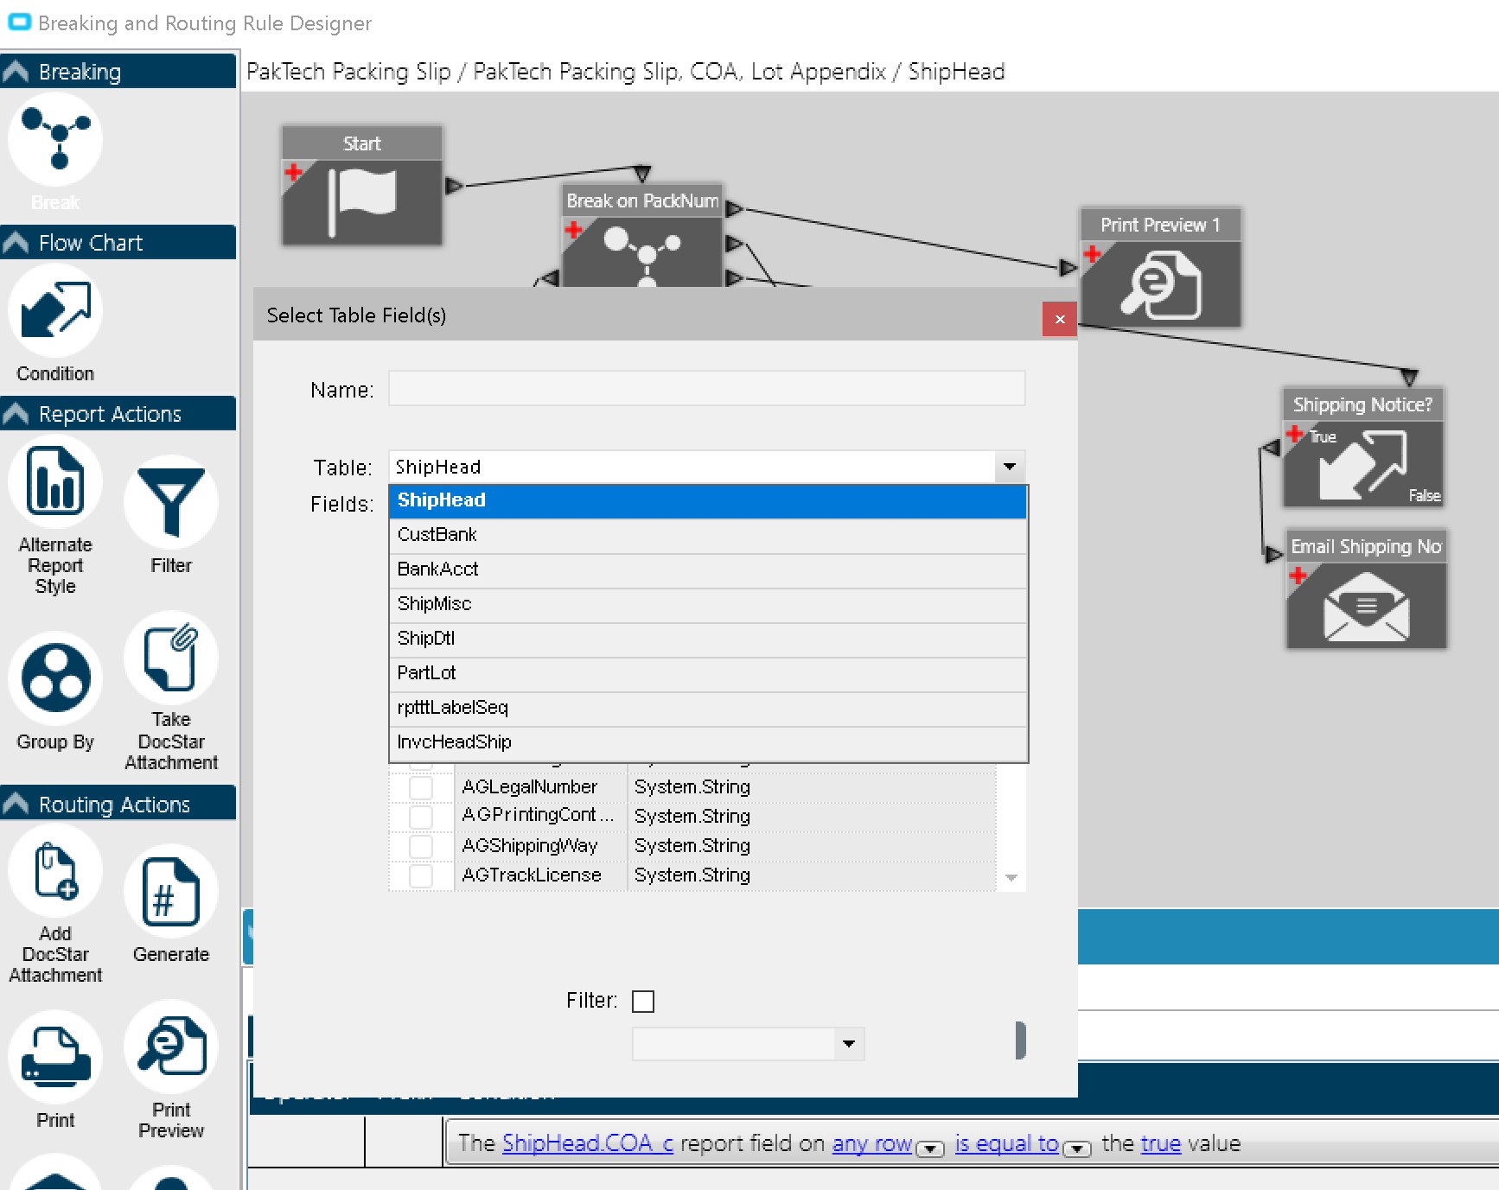Select the Break tool icon
Image resolution: width=1499 pixels, height=1190 pixels.
click(55, 140)
